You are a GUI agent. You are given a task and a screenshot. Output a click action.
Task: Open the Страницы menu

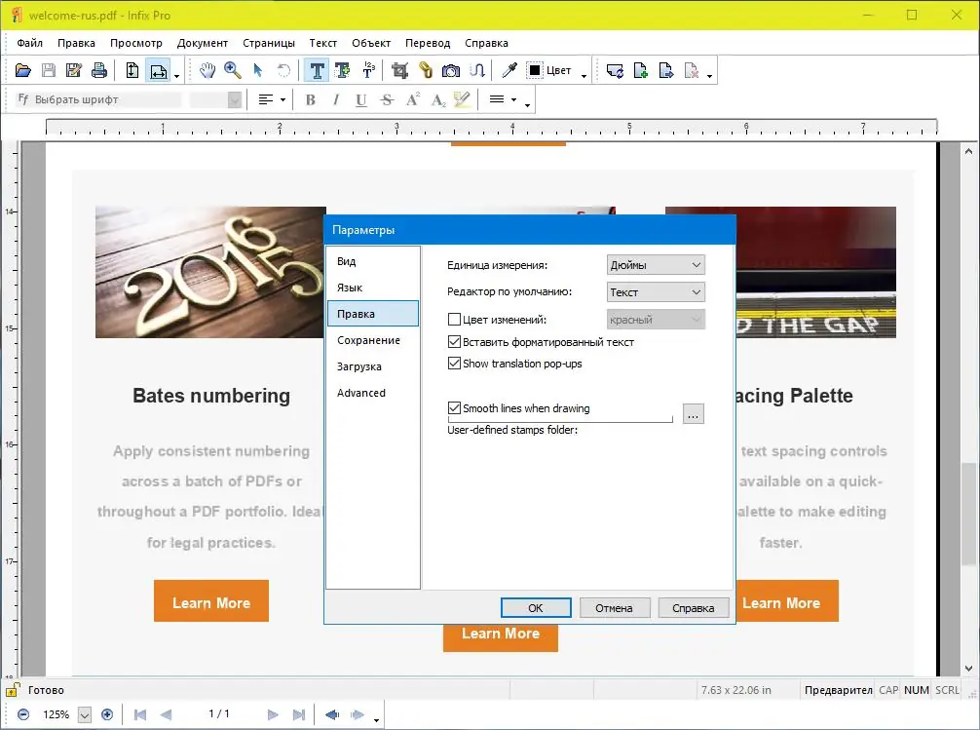pyautogui.click(x=269, y=43)
